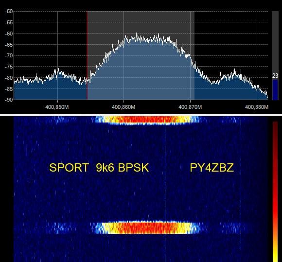Click the 400,870M frequency axis label
282x262 pixels.
click(190, 107)
